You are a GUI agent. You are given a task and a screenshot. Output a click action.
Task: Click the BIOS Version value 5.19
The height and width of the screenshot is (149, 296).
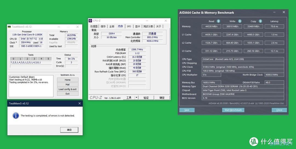(x=243, y=98)
